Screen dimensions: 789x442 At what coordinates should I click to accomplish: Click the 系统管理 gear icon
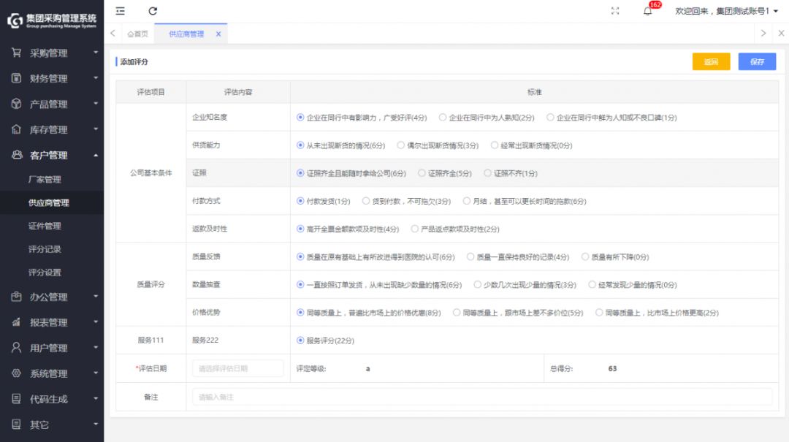coord(17,373)
